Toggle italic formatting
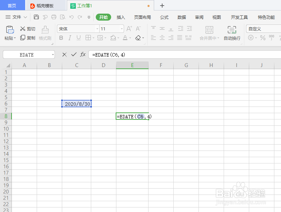This screenshot has width=281, height=212. [x=70, y=38]
